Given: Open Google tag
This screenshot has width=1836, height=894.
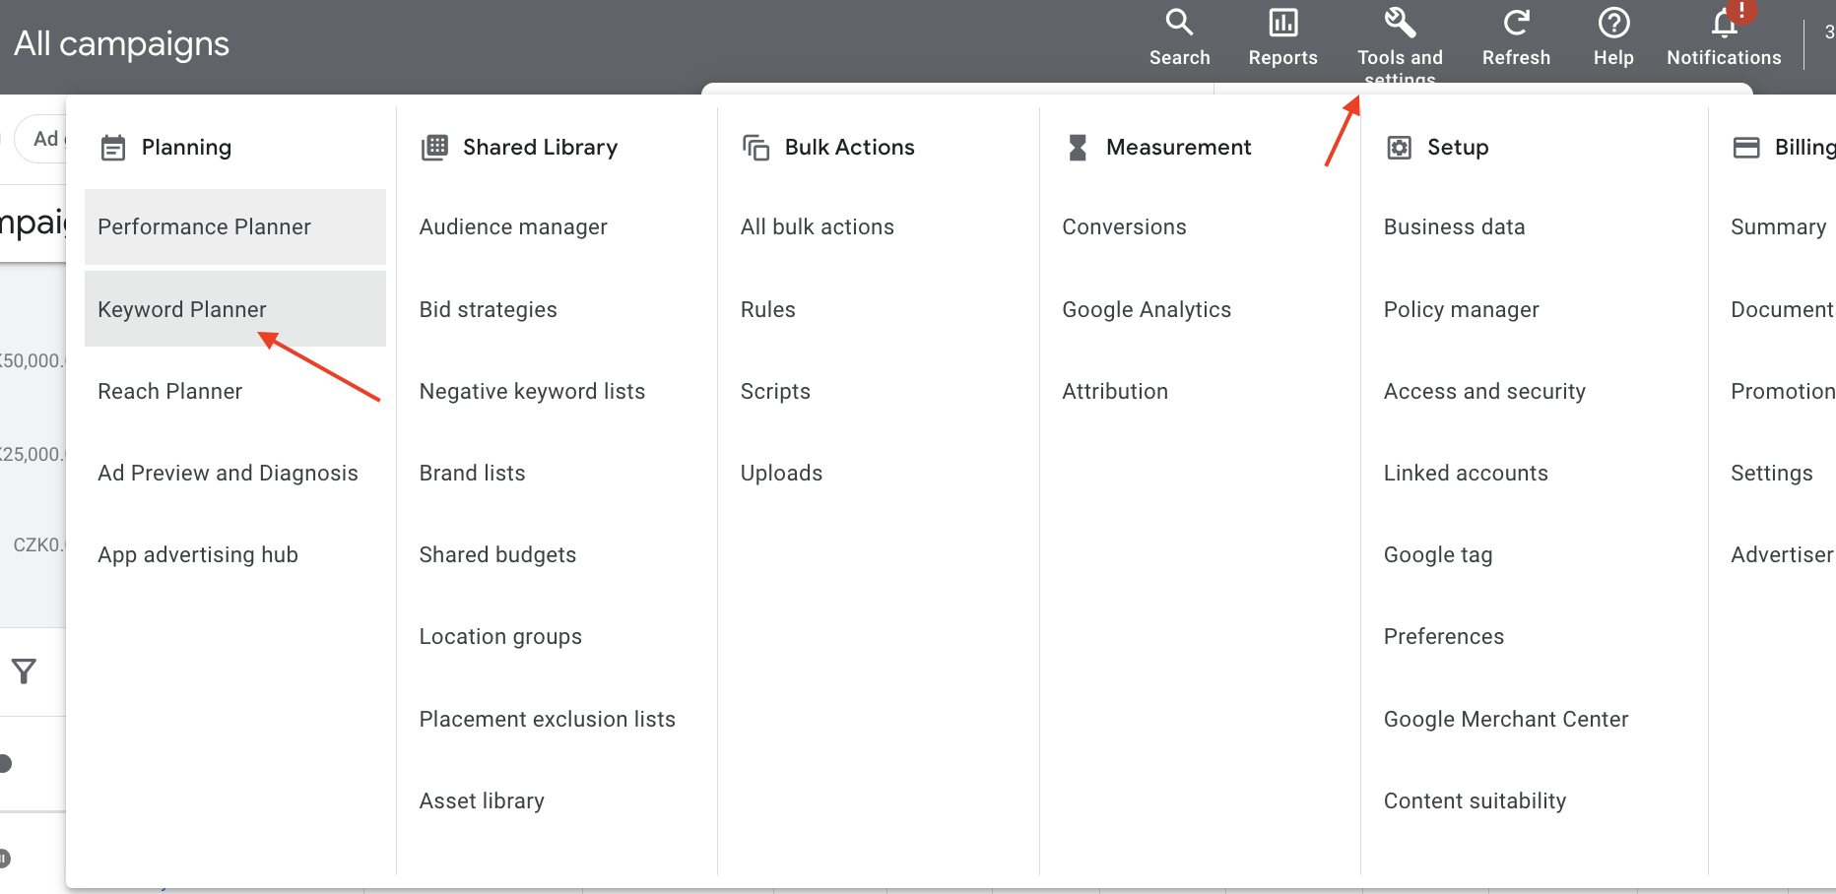Looking at the screenshot, I should click(x=1438, y=555).
